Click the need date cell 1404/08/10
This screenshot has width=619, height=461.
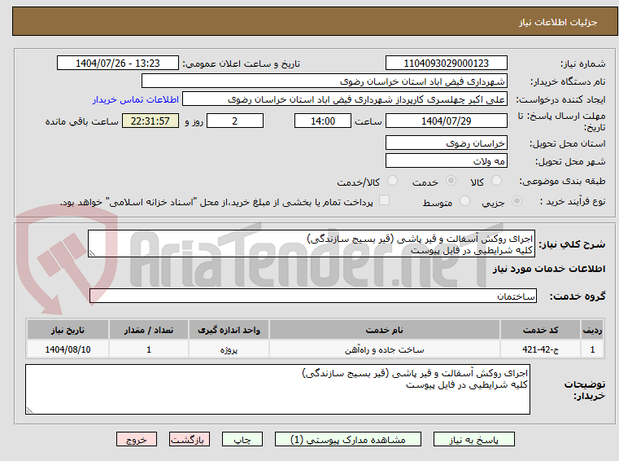pyautogui.click(x=68, y=349)
